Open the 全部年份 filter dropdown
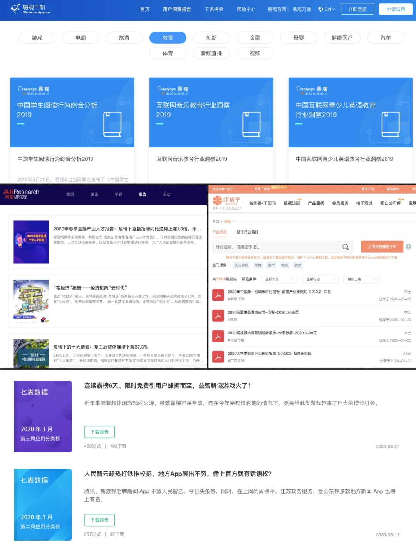Image resolution: width=416 pixels, height=554 pixels. [x=279, y=279]
